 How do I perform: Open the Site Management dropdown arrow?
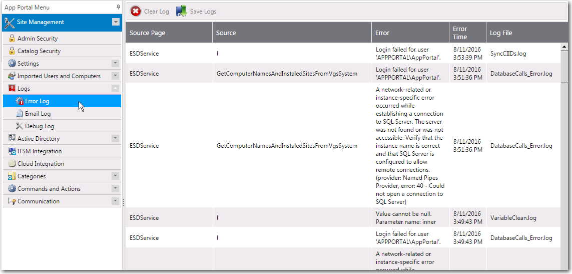coord(116,22)
